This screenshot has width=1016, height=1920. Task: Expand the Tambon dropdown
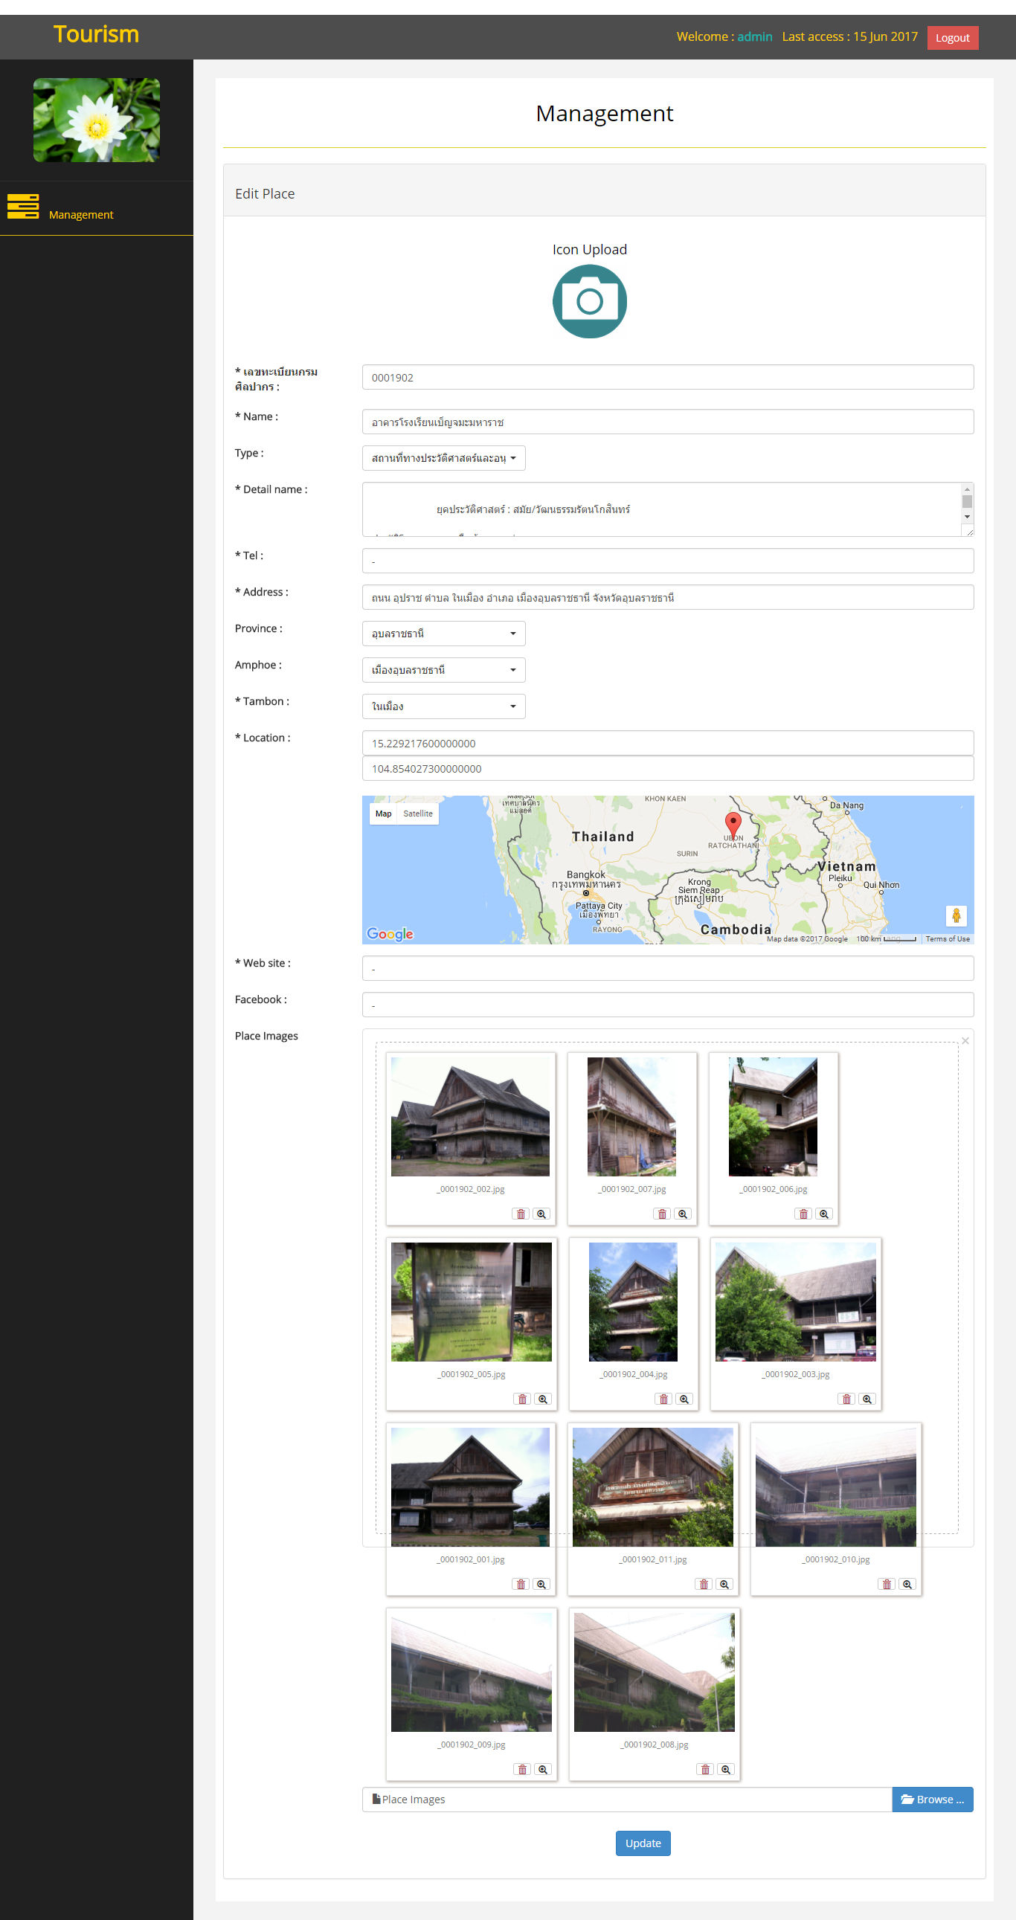pos(443,706)
